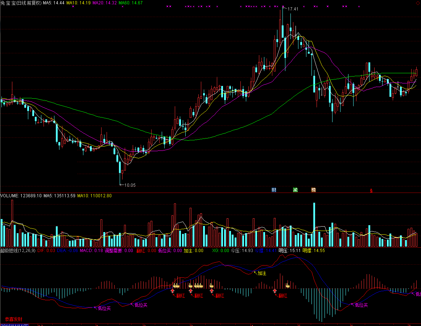Click the blue 财 finance icon
The height and width of the screenshot is (326, 421).
click(274, 190)
